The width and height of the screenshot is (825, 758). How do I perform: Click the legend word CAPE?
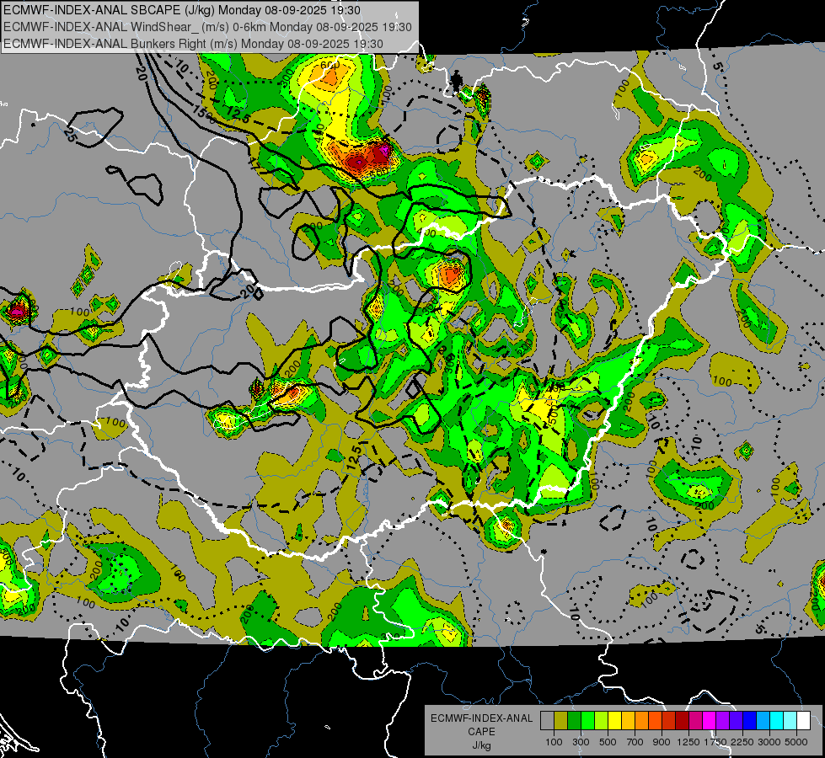click(481, 732)
